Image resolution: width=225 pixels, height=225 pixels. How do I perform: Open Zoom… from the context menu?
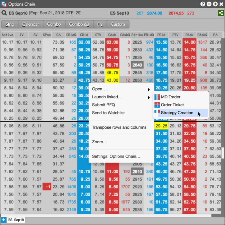tap(121, 142)
